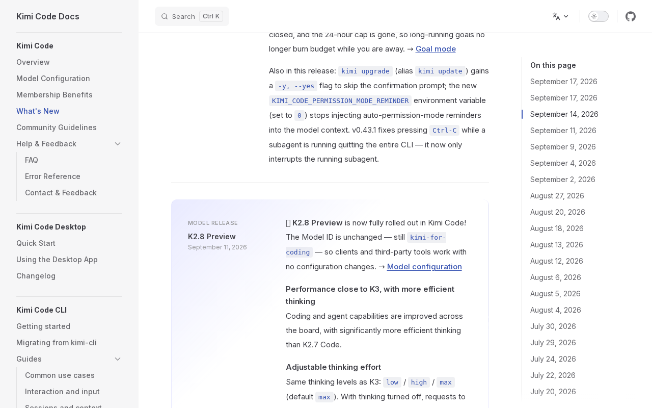Viewport: 652px width, 408px height.
Task: Open Common use cases guide
Action: (x=60, y=375)
